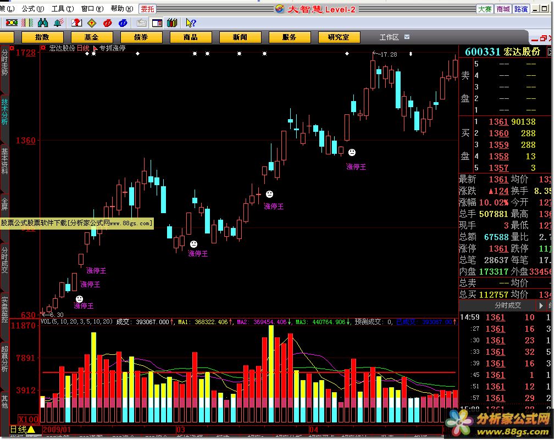Click the yellow diamond arrow toolbar icon
Image resolution: width=555 pixels, height=440 pixels.
[x=92, y=23]
